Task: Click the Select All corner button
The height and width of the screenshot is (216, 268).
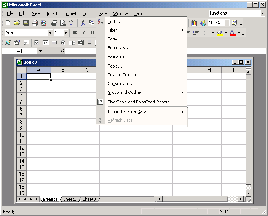Action: pos(22,70)
